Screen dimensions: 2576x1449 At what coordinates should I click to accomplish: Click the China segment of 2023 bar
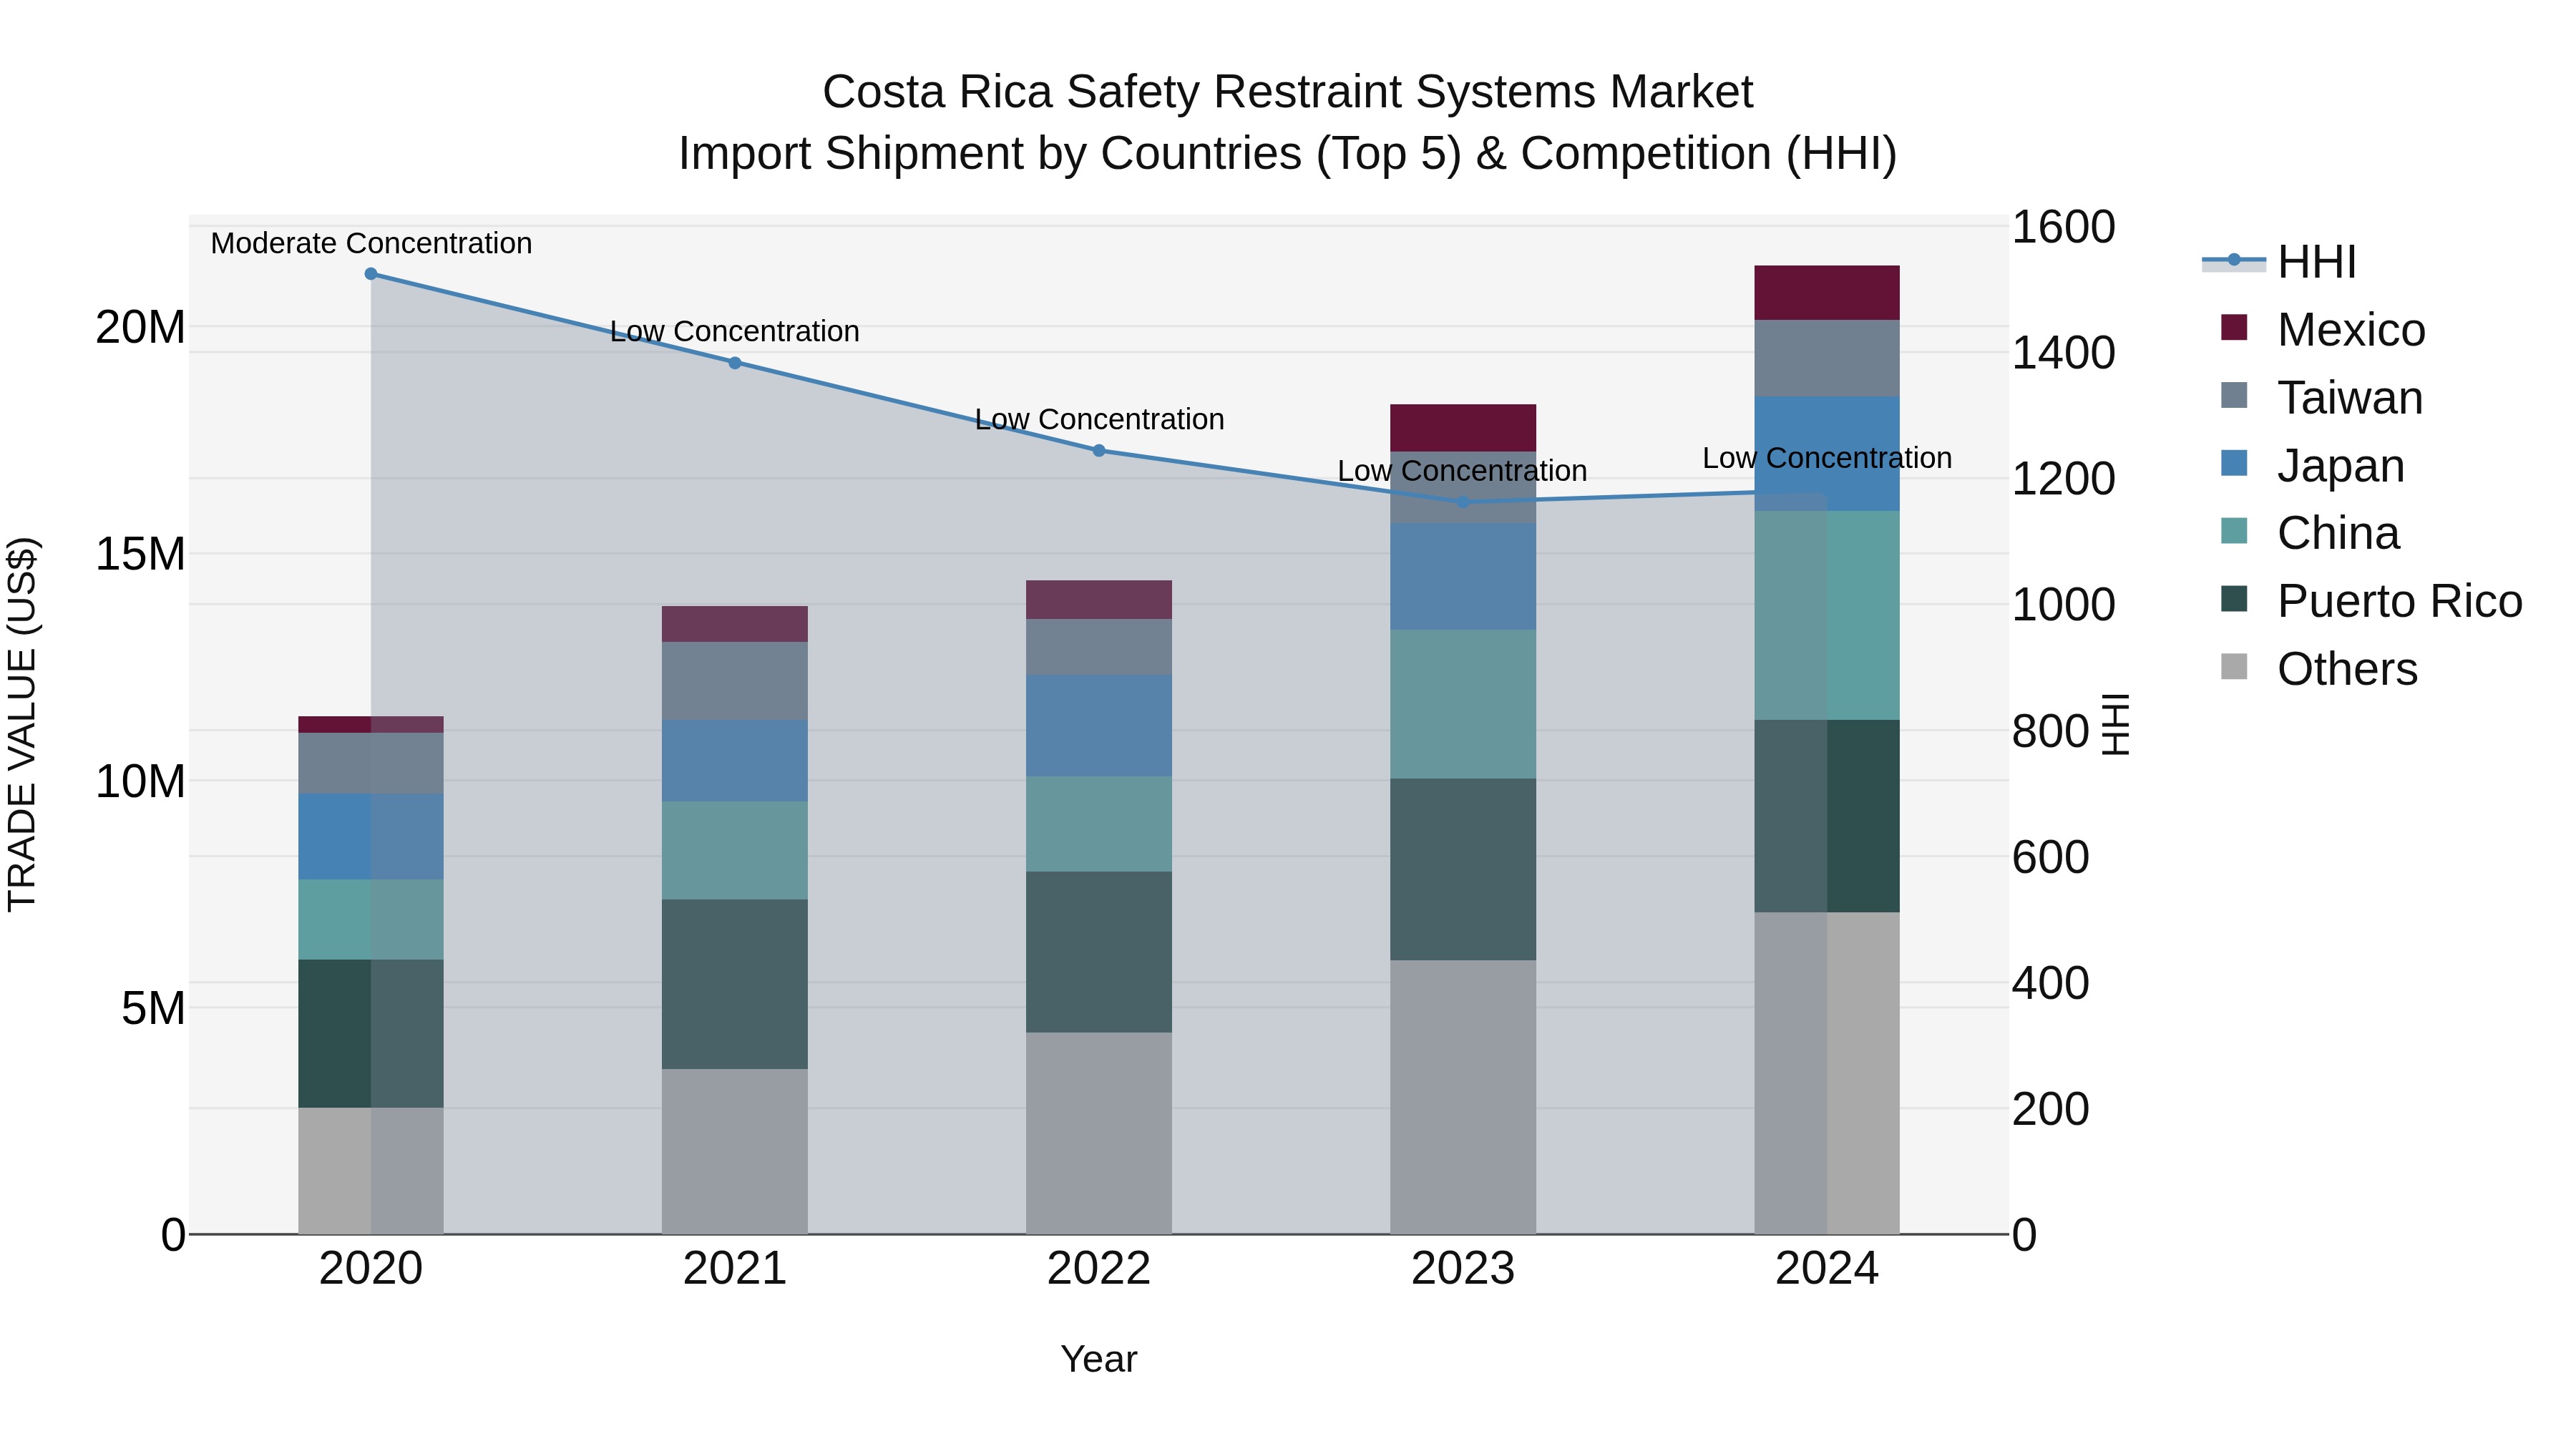(x=1463, y=704)
